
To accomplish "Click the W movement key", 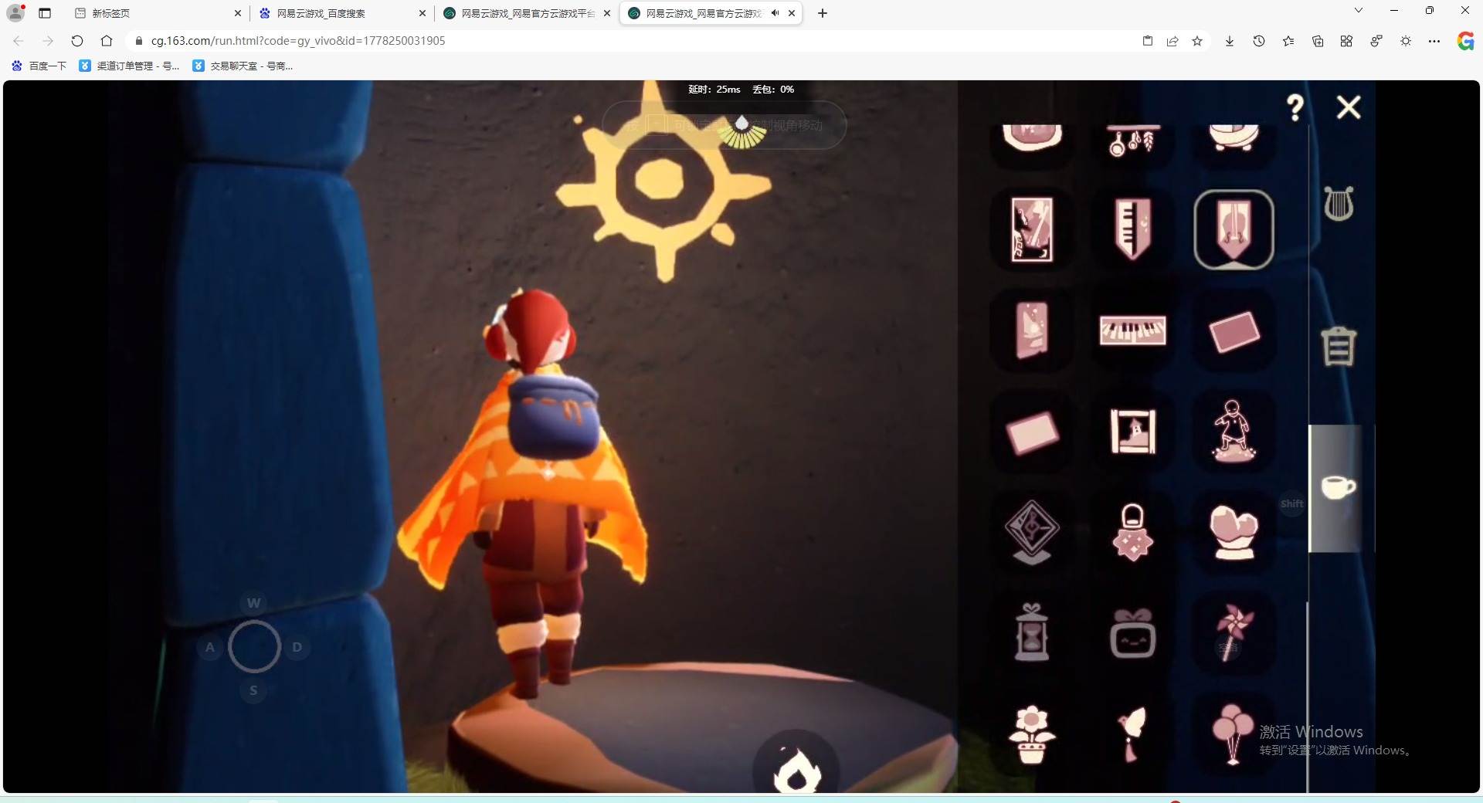I will (x=253, y=603).
